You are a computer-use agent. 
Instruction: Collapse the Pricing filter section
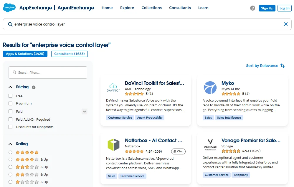(11, 87)
